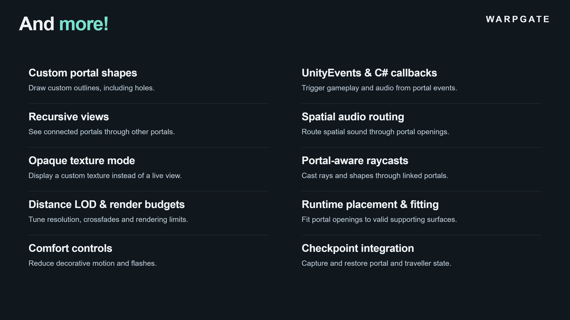Viewport: 570px width, 320px height.
Task: Click "Display a custom texture" description line
Action: click(x=105, y=175)
